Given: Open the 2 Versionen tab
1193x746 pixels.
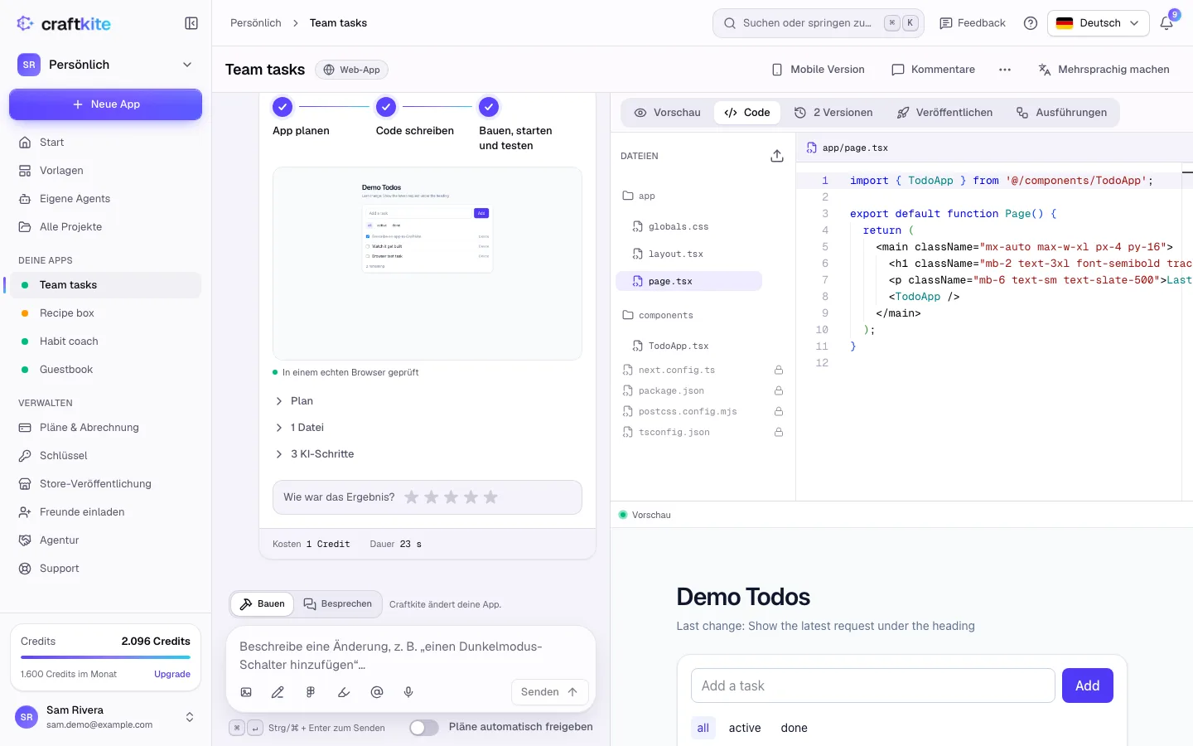Looking at the screenshot, I should pyautogui.click(x=833, y=113).
